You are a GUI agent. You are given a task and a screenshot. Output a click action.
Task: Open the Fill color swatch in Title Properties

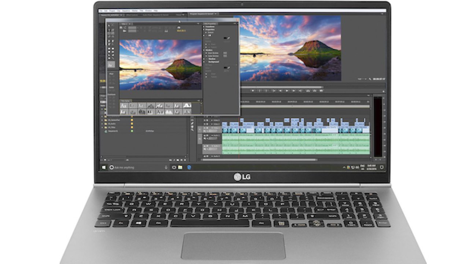coord(225,38)
